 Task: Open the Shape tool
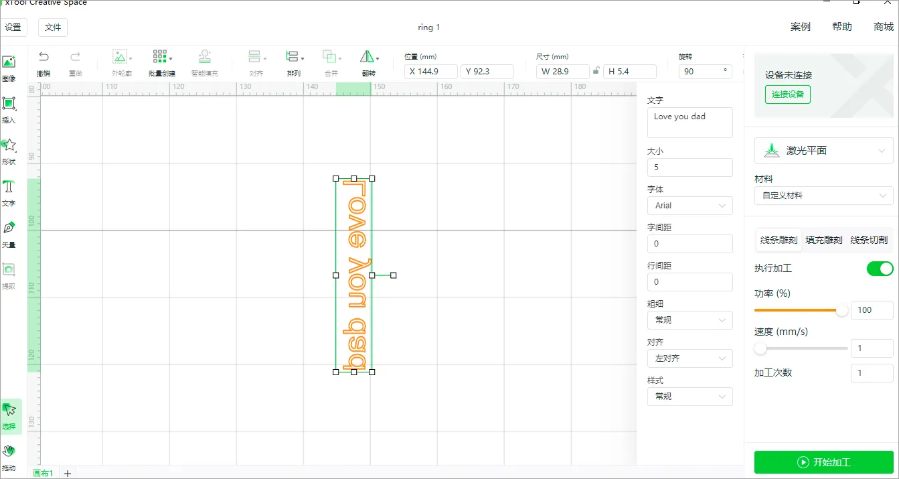[9, 145]
